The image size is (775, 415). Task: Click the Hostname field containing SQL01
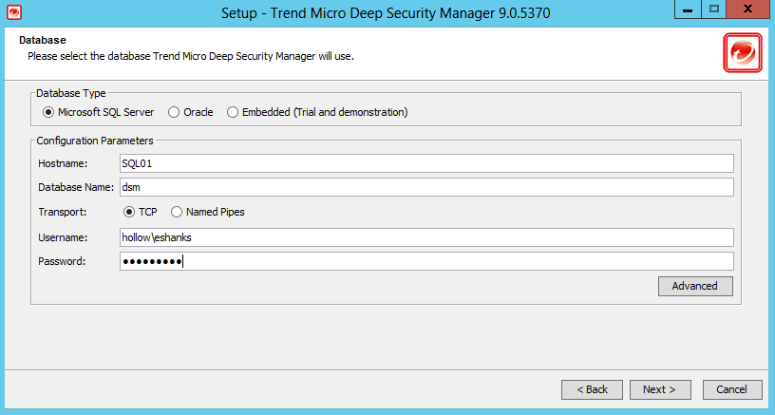pos(426,163)
